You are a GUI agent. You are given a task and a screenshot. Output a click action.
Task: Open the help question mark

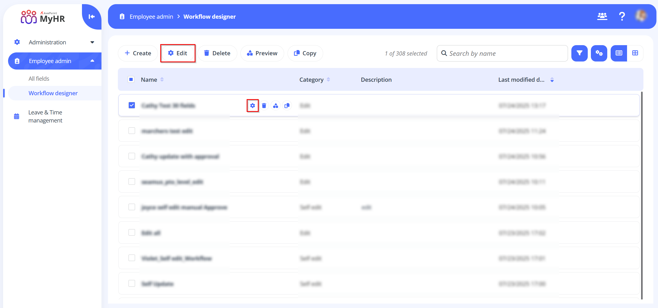pos(622,17)
